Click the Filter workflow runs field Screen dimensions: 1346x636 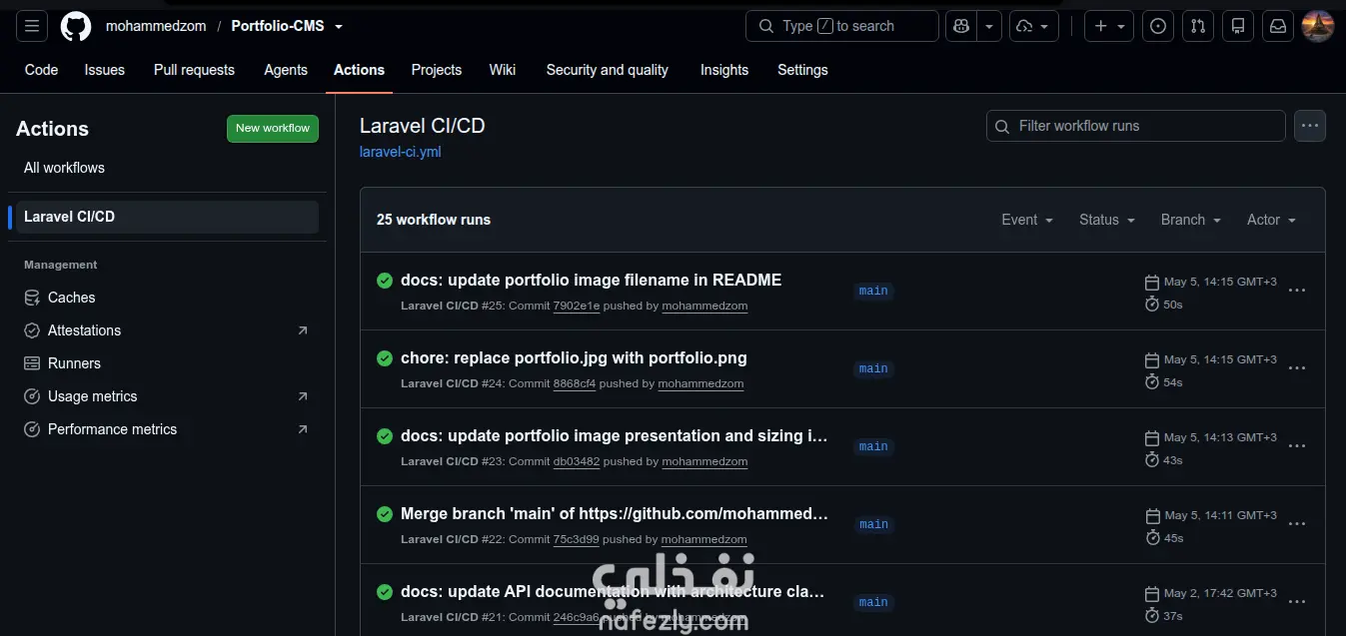(1136, 126)
